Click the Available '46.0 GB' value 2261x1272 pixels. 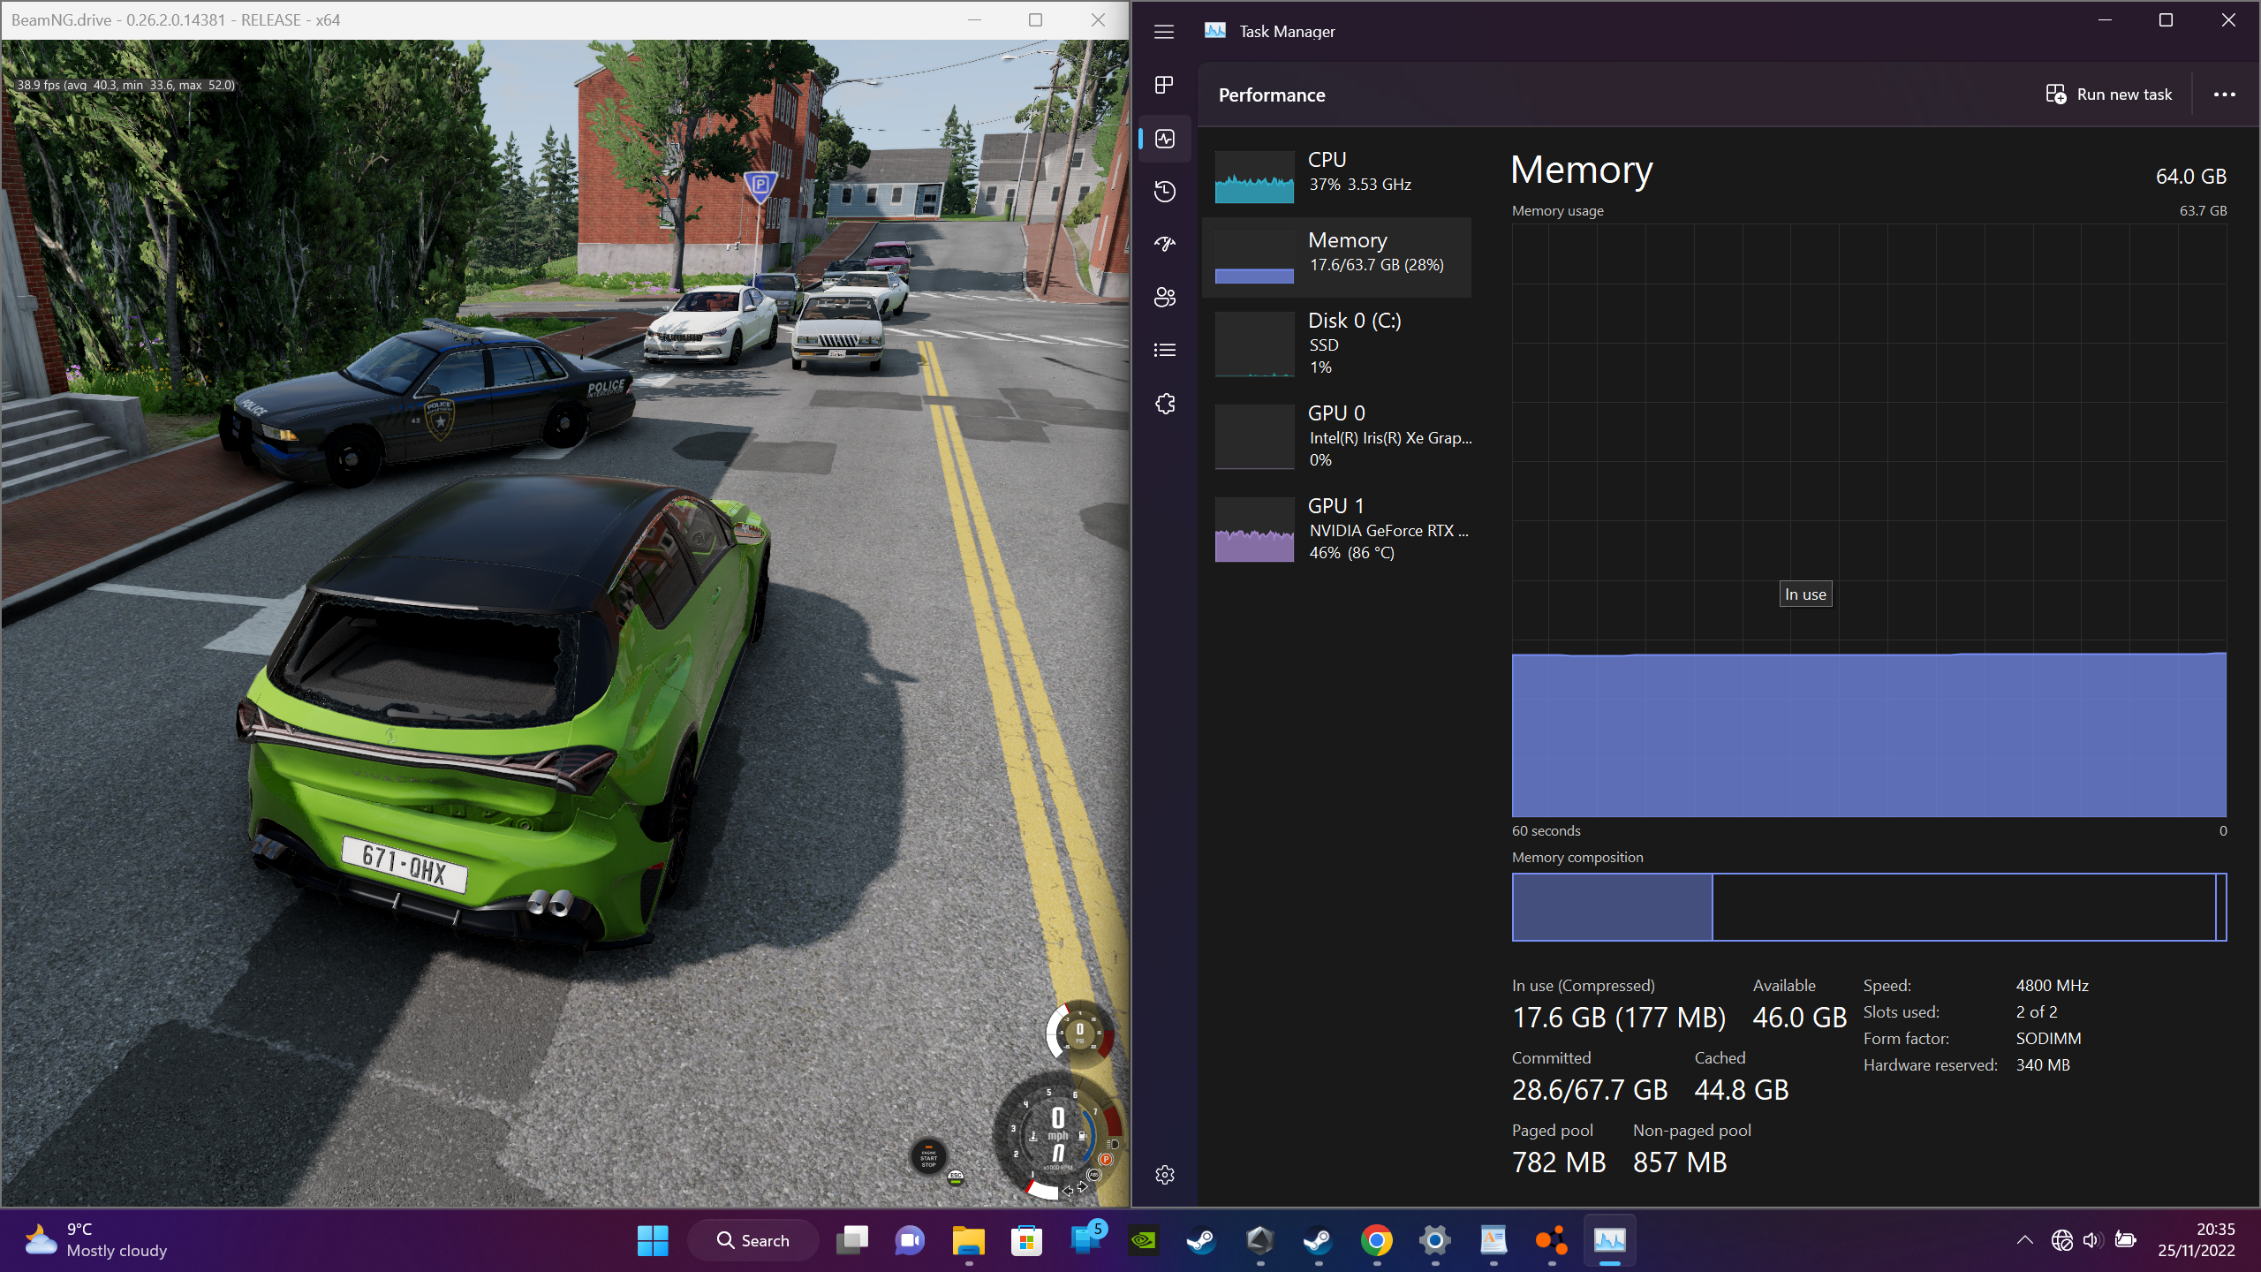click(x=1799, y=1018)
